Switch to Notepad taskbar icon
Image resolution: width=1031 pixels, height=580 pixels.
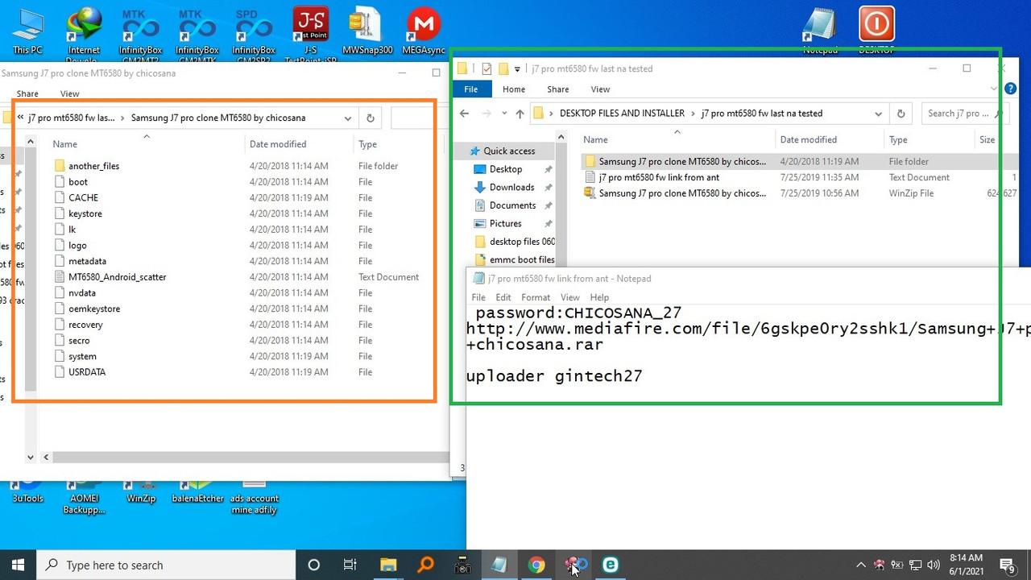click(x=499, y=565)
